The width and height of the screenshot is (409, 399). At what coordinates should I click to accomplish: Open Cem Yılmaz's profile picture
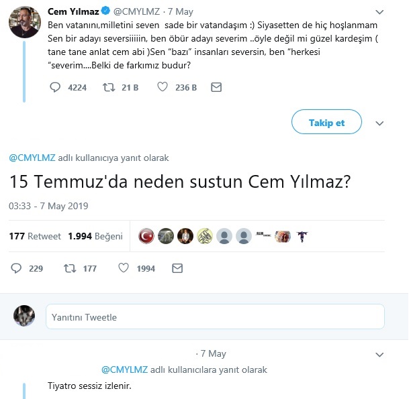25,22
